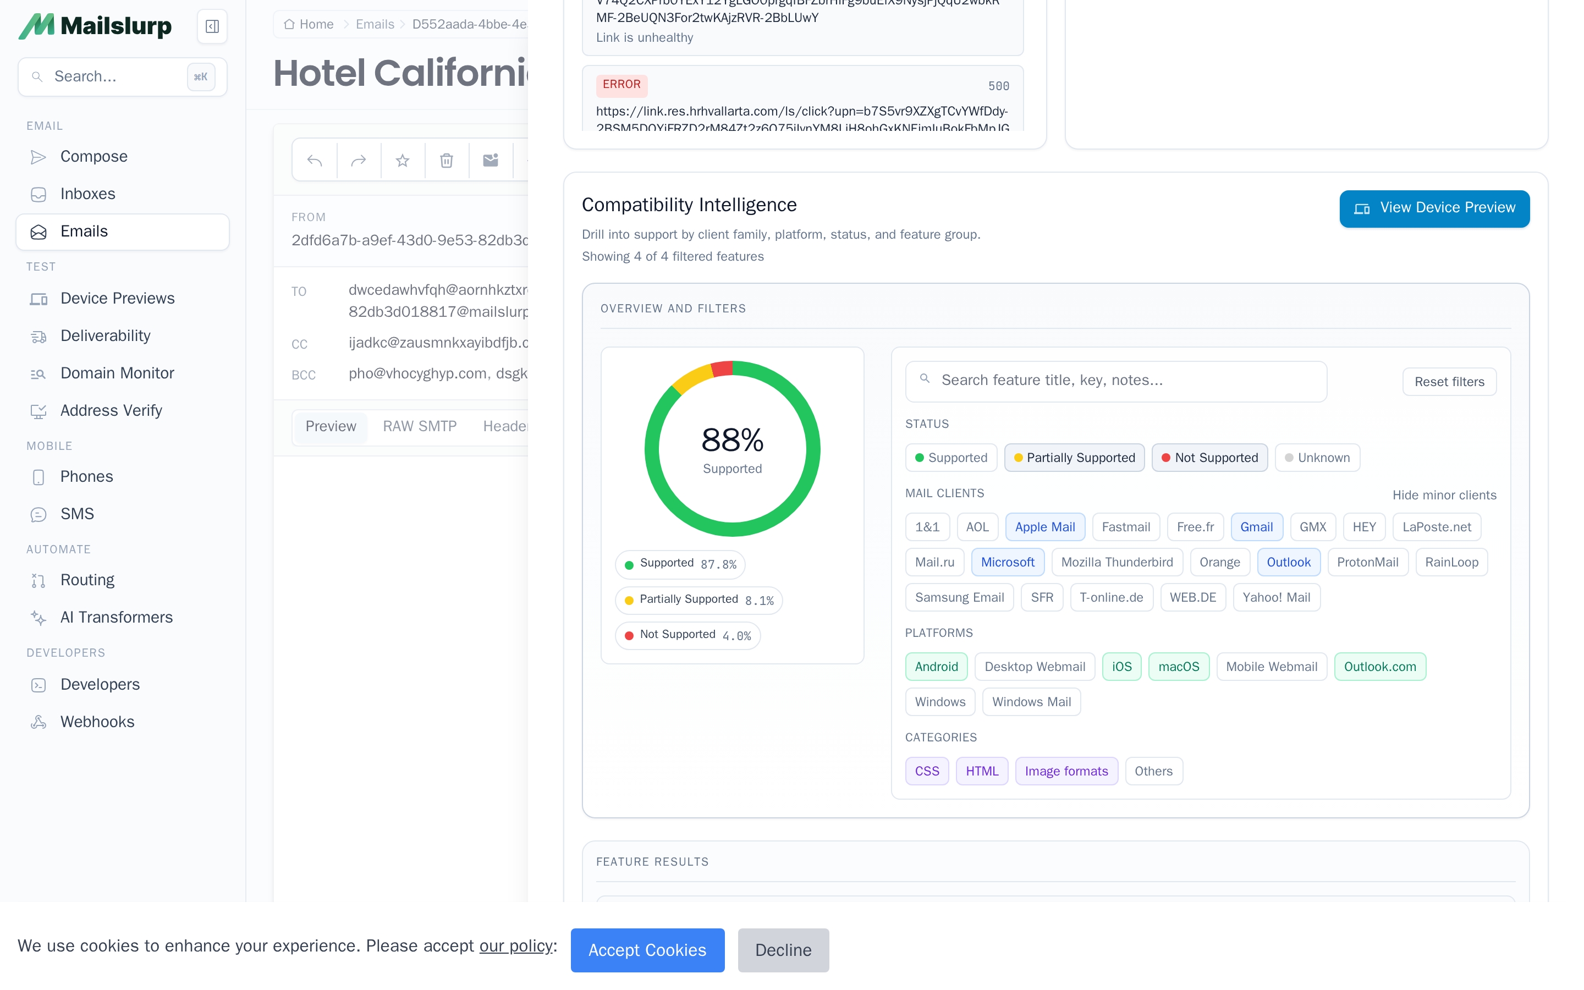This screenshot has width=1584, height=990.
Task: Hide minor clients in filter
Action: click(x=1443, y=495)
